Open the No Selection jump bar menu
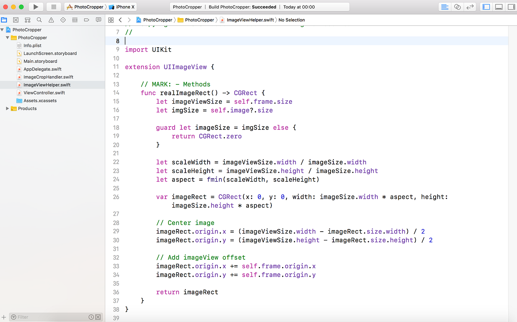The height and width of the screenshot is (322, 517). (x=291, y=20)
